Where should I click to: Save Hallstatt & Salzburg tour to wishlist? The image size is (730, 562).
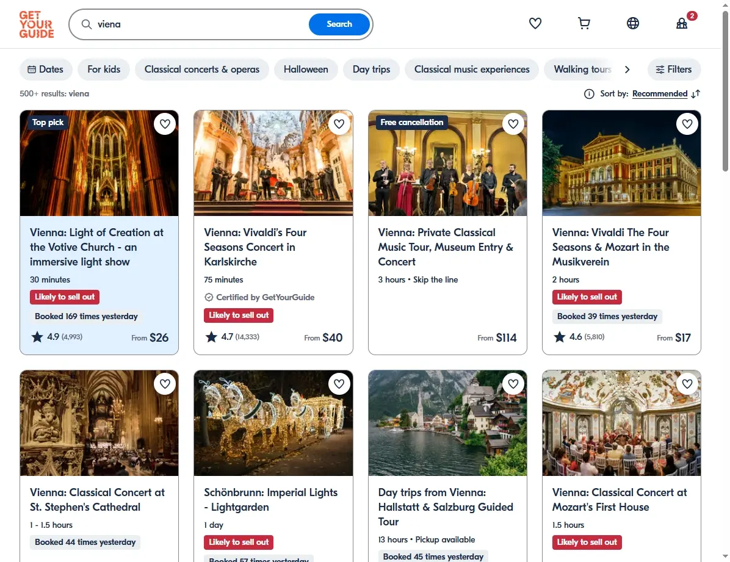[513, 384]
